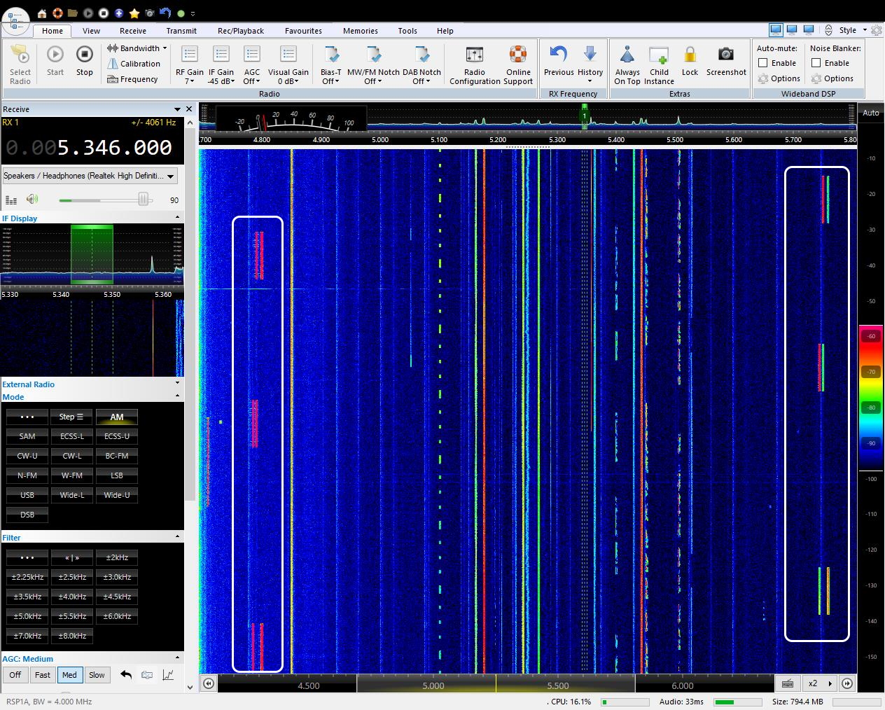
Task: Switch to the Memories tab
Action: coord(360,31)
